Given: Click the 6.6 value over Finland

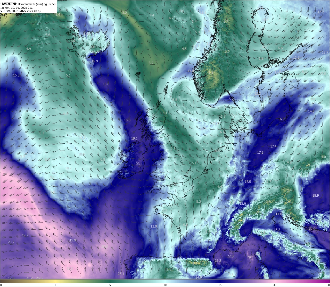Looking at the screenshot, I should click(x=280, y=48).
